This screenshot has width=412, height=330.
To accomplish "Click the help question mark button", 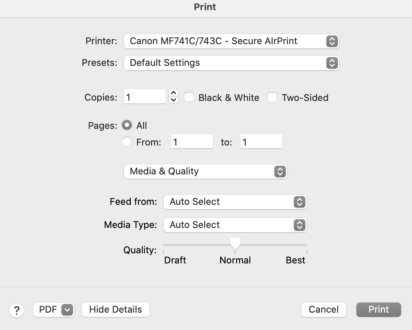I will (x=17, y=310).
